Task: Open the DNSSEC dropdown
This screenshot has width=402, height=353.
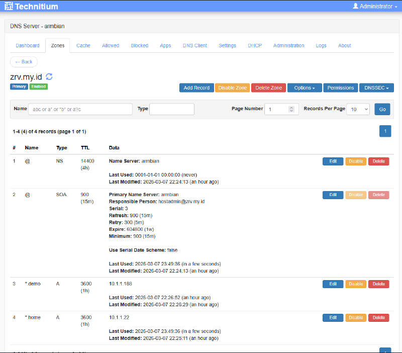Action: [x=376, y=87]
